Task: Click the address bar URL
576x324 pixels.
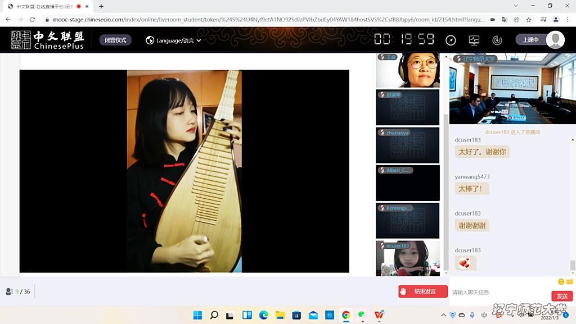Action: point(268,20)
